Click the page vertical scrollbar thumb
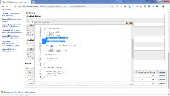This screenshot has height=96, width=170. tap(169, 70)
